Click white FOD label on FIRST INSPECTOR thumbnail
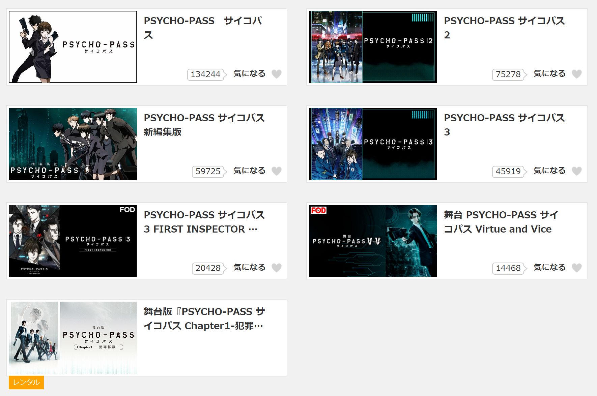This screenshot has height=396, width=597. click(x=127, y=210)
